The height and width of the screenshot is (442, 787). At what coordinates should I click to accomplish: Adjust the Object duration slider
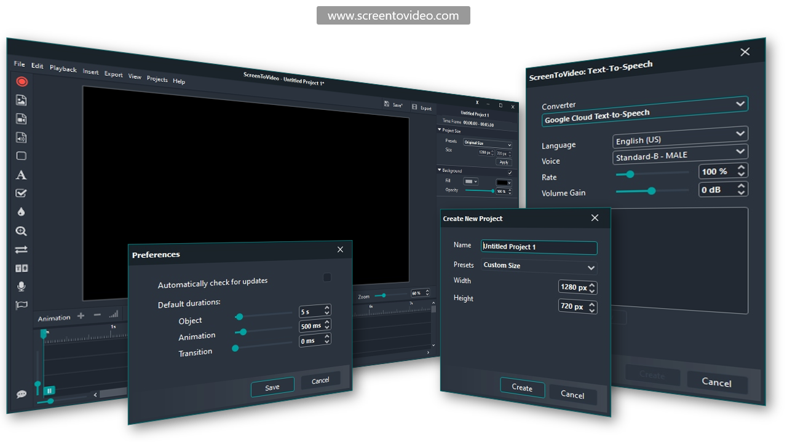(264, 316)
